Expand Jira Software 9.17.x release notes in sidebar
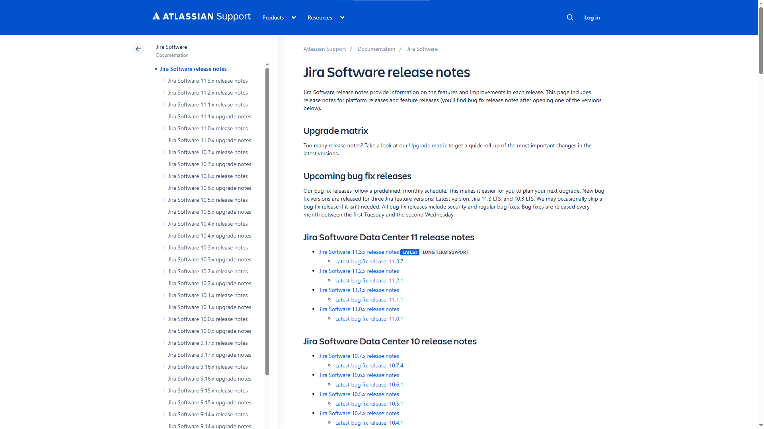Viewport: 764px width, 429px height. point(164,343)
